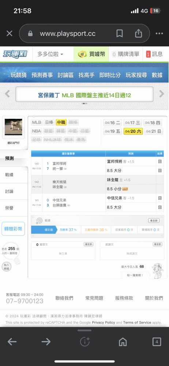Select the NBA league tag
169x366 pixels.
(x=37, y=131)
